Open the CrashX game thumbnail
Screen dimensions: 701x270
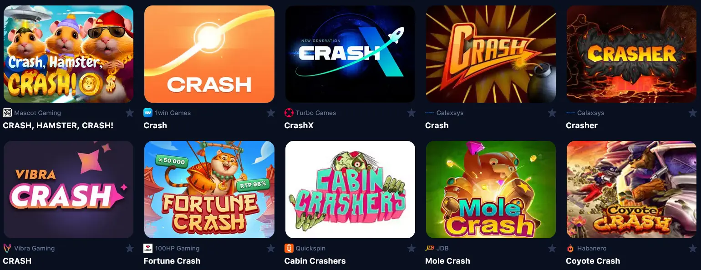coord(350,54)
